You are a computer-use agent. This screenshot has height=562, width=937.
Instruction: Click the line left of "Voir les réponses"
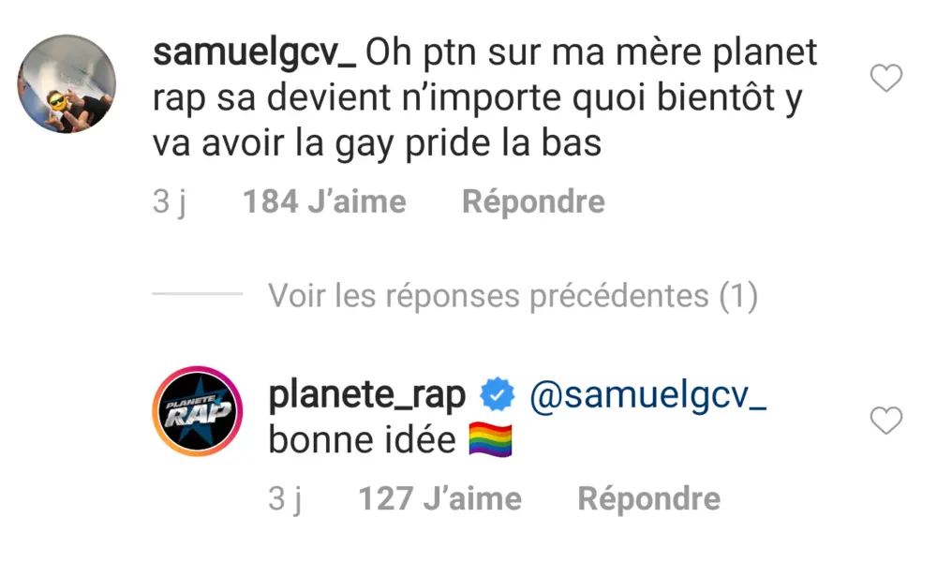tap(197, 295)
